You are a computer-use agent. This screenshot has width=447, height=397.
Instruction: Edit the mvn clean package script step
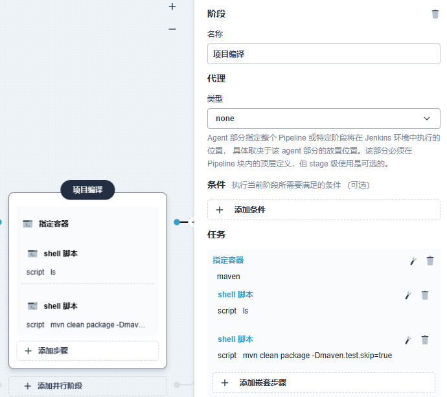point(408,340)
